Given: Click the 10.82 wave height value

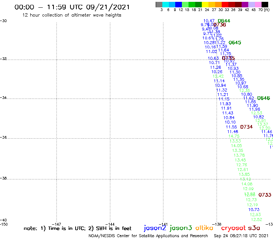Looking at the screenshot, I should pyautogui.click(x=259, y=117).
